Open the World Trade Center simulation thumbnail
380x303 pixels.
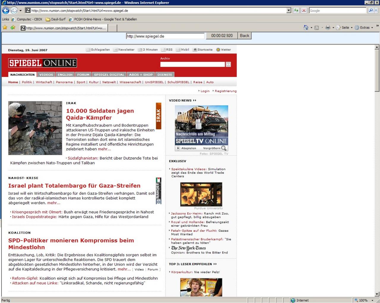(201, 194)
